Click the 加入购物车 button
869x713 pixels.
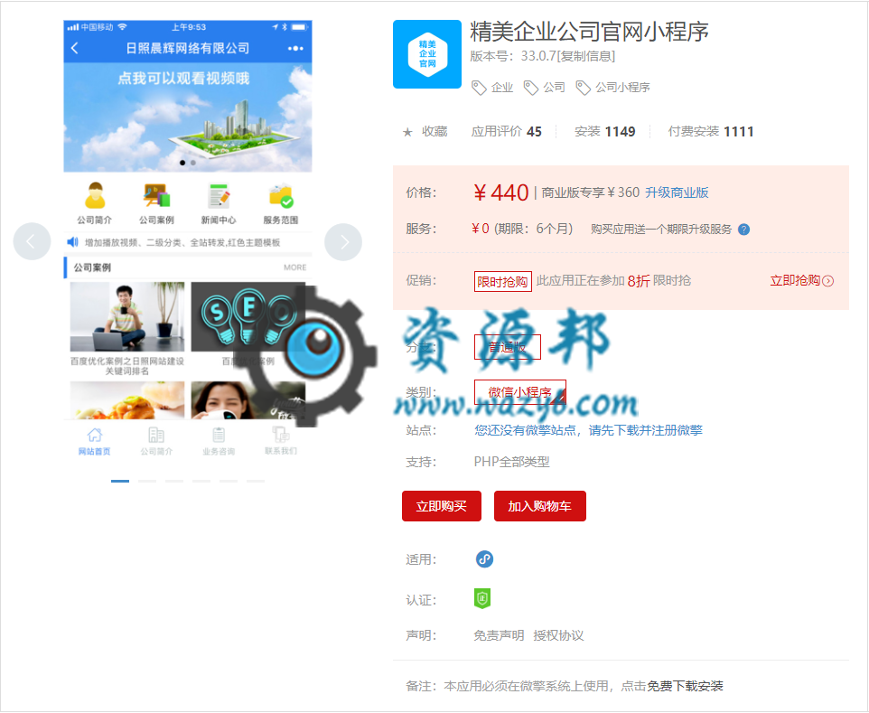(x=540, y=506)
